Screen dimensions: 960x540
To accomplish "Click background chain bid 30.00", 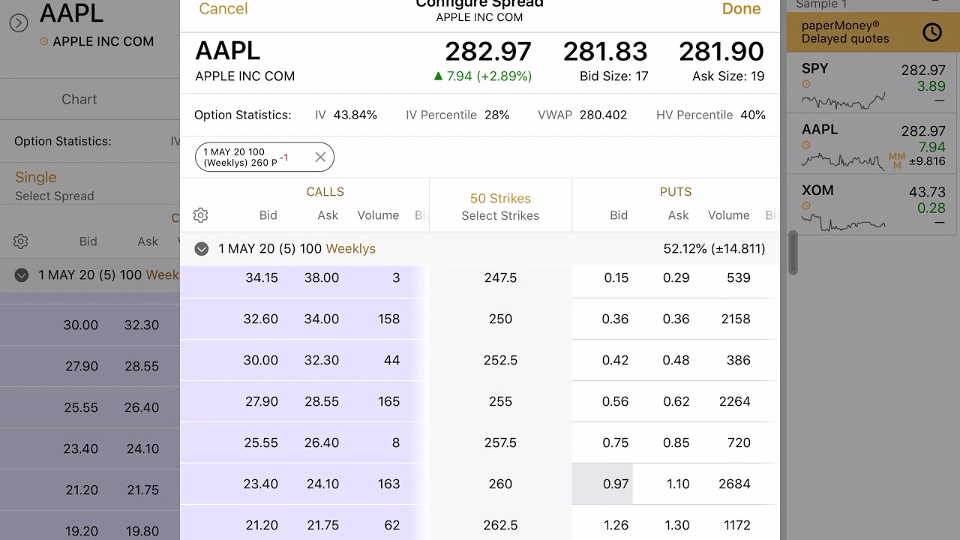I will (x=80, y=325).
